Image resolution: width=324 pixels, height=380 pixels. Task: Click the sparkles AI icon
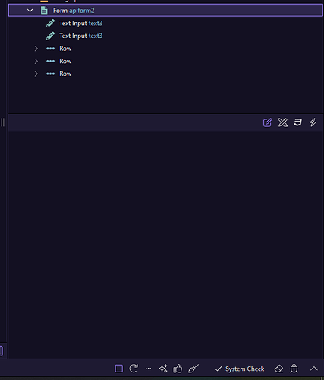coord(163,369)
